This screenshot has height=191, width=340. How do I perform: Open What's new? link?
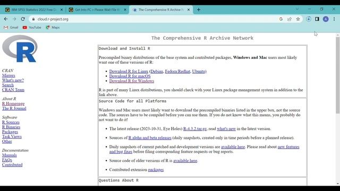point(13,80)
